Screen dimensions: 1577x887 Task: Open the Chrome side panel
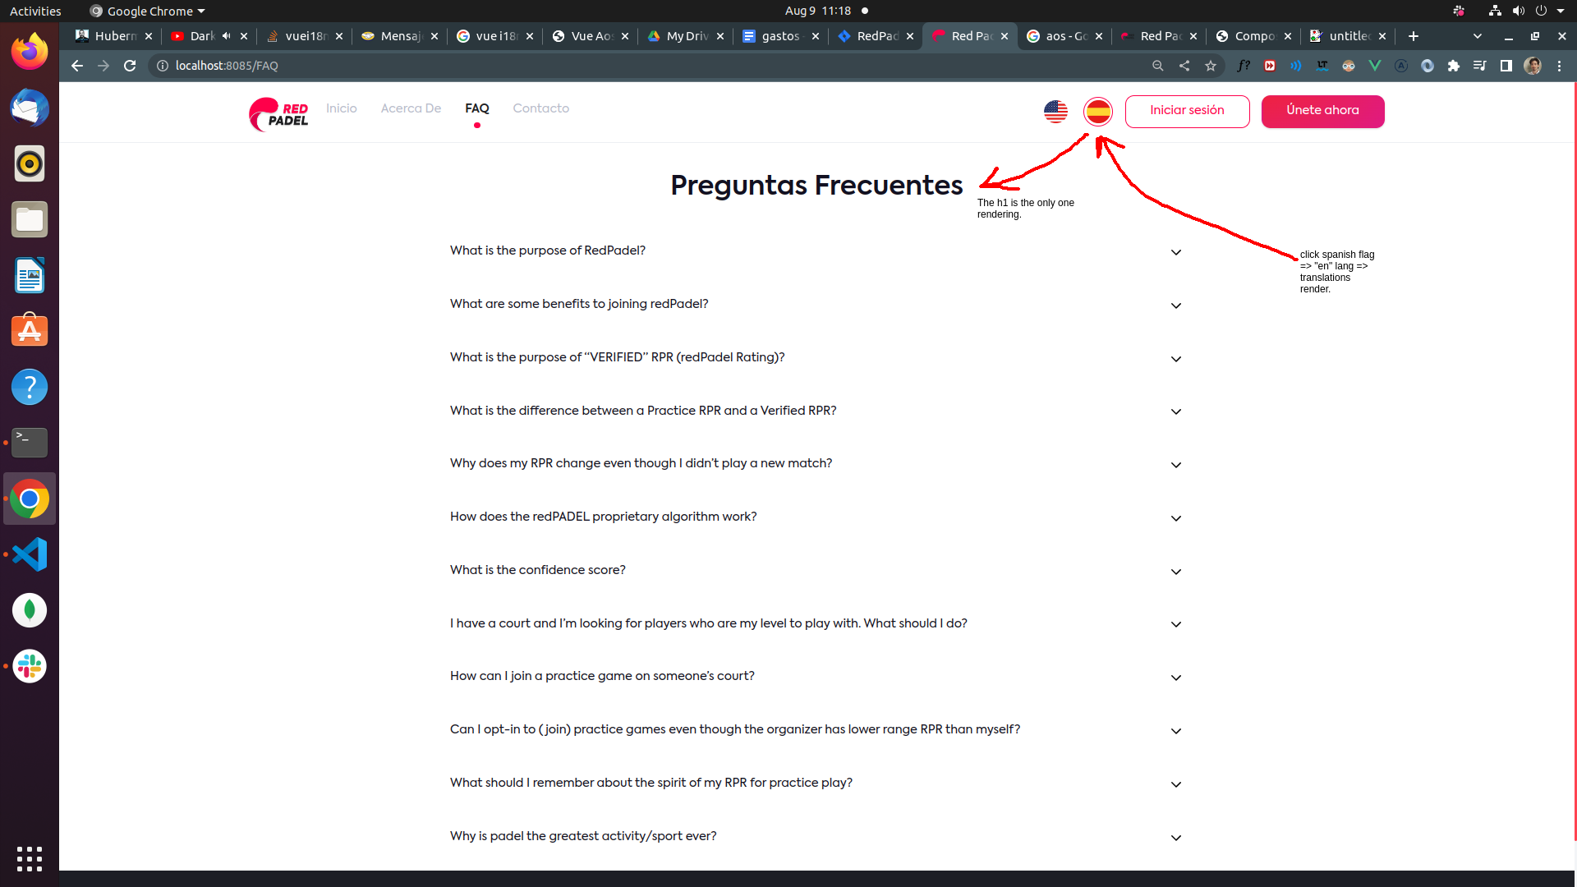1506,66
